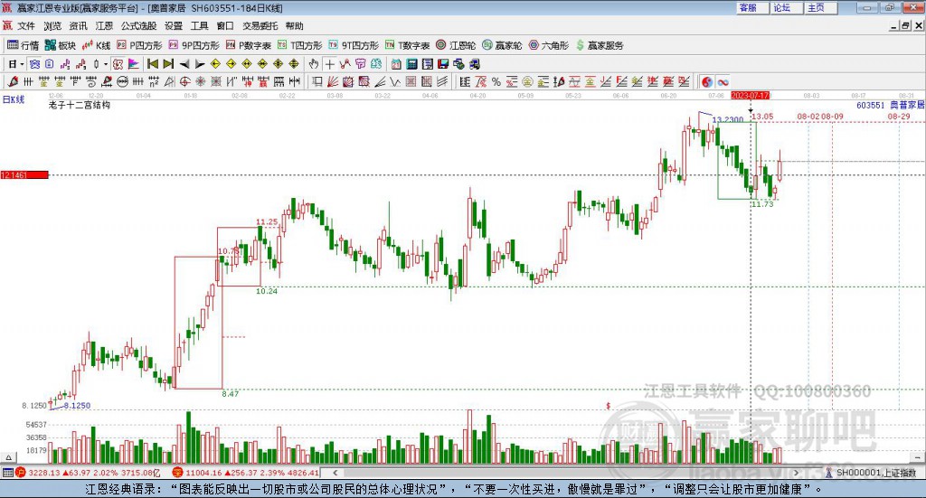The width and height of the screenshot is (926, 498).
Task: Click SH000001 上证指数 in status bar
Action: pyautogui.click(x=875, y=473)
